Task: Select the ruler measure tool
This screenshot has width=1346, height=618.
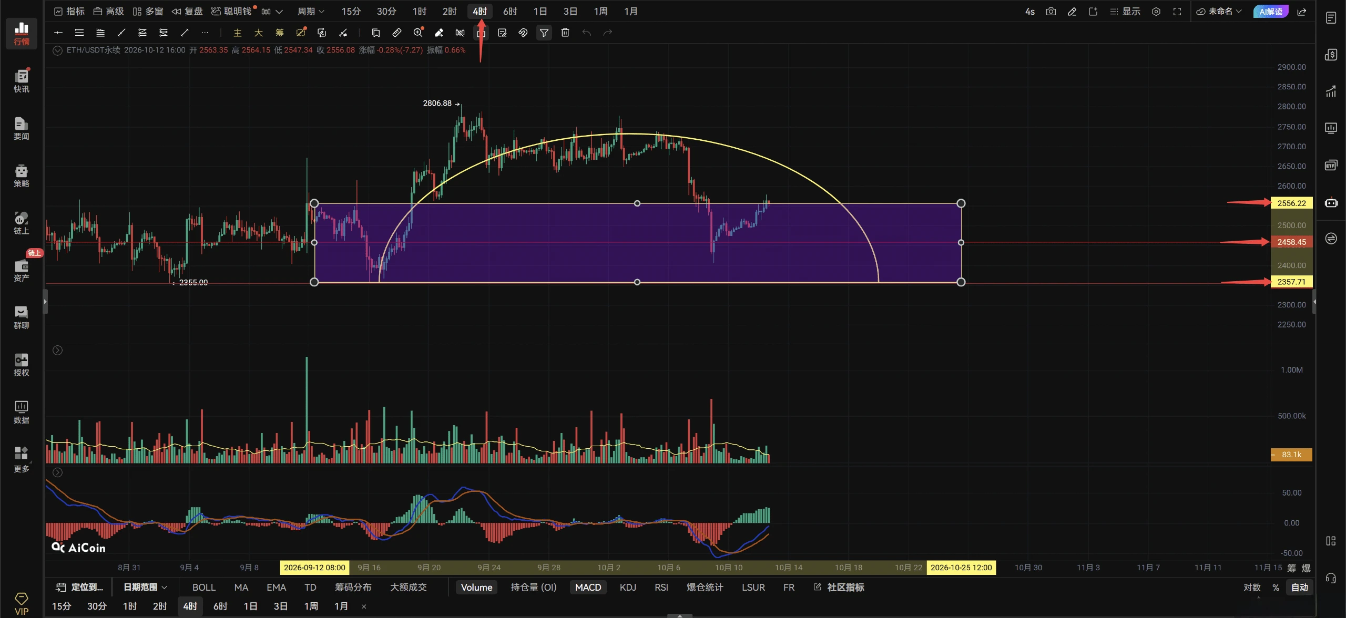Action: (397, 33)
